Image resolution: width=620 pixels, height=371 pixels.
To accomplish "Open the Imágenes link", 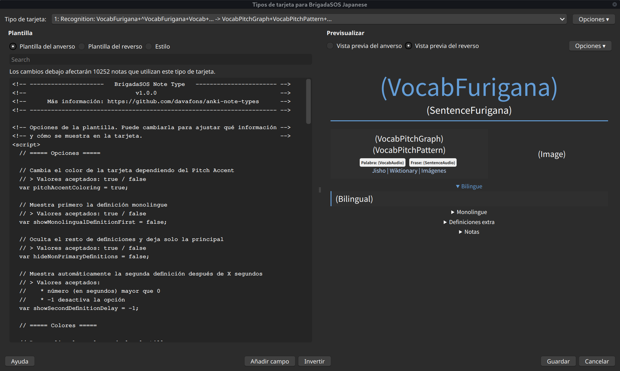I will click(x=433, y=171).
